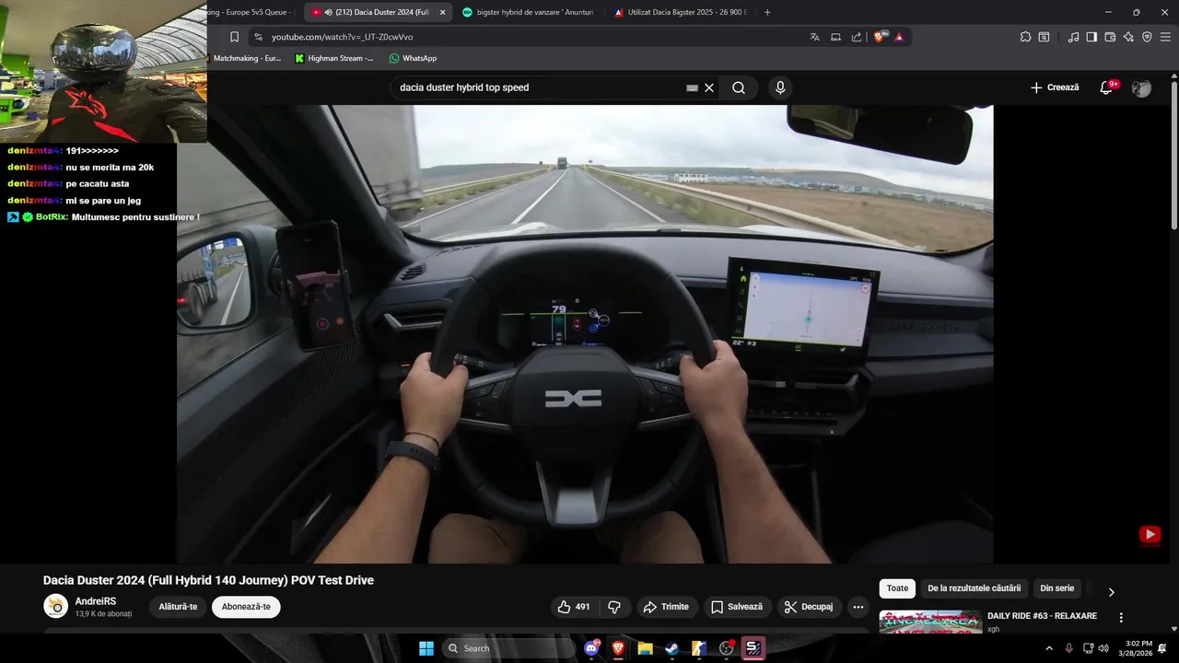Switch to the Dacia Duster 2024 YouTube tab
Viewport: 1179px width, 663px height.
[378, 12]
